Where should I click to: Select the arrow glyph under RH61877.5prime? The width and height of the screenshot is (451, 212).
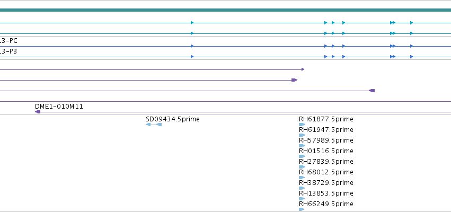pos(302,125)
